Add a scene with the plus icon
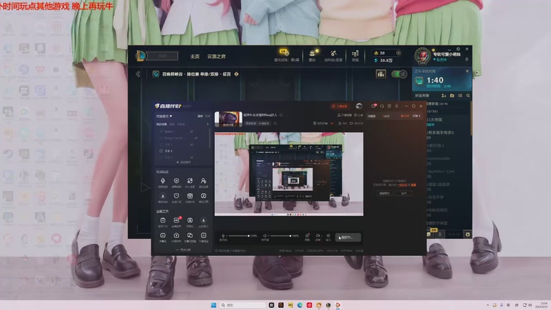Image resolution: width=551 pixels, height=310 pixels. pyautogui.click(x=208, y=124)
